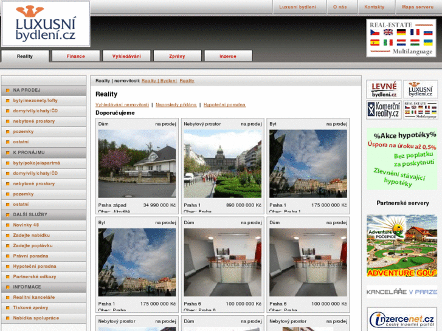Open Mapa serveru in top menu
The image size is (442, 331).
pos(418,7)
